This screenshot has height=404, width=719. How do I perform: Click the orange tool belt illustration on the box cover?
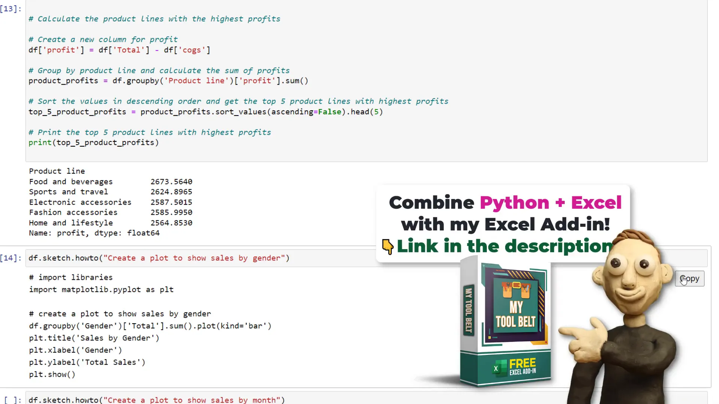coord(516,289)
